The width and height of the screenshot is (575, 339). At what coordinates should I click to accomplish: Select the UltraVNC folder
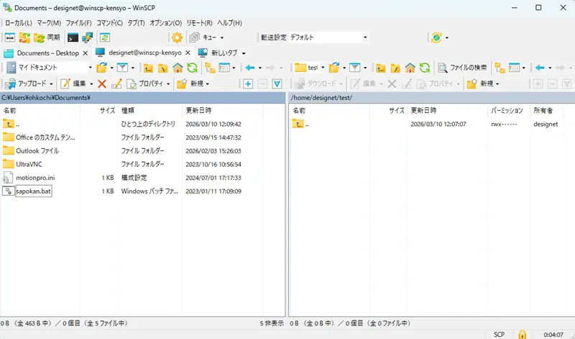(x=29, y=164)
